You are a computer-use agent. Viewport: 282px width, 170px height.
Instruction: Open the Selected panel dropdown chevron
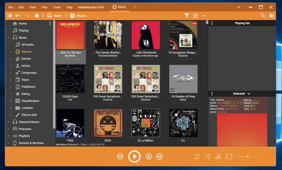pyautogui.click(x=249, y=94)
